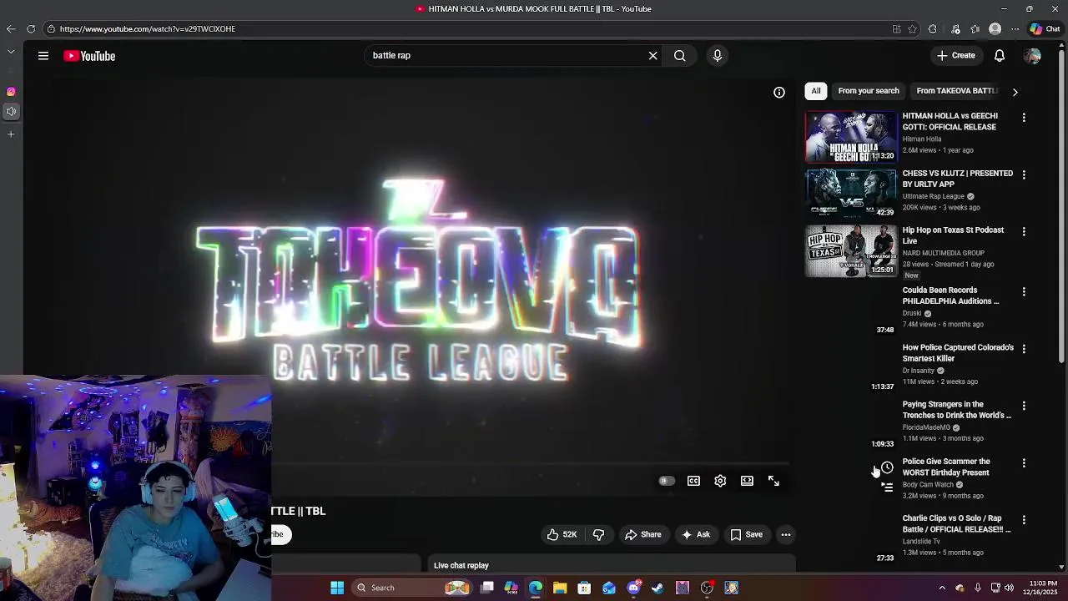
Task: Open Steam from taskbar
Action: click(x=657, y=588)
